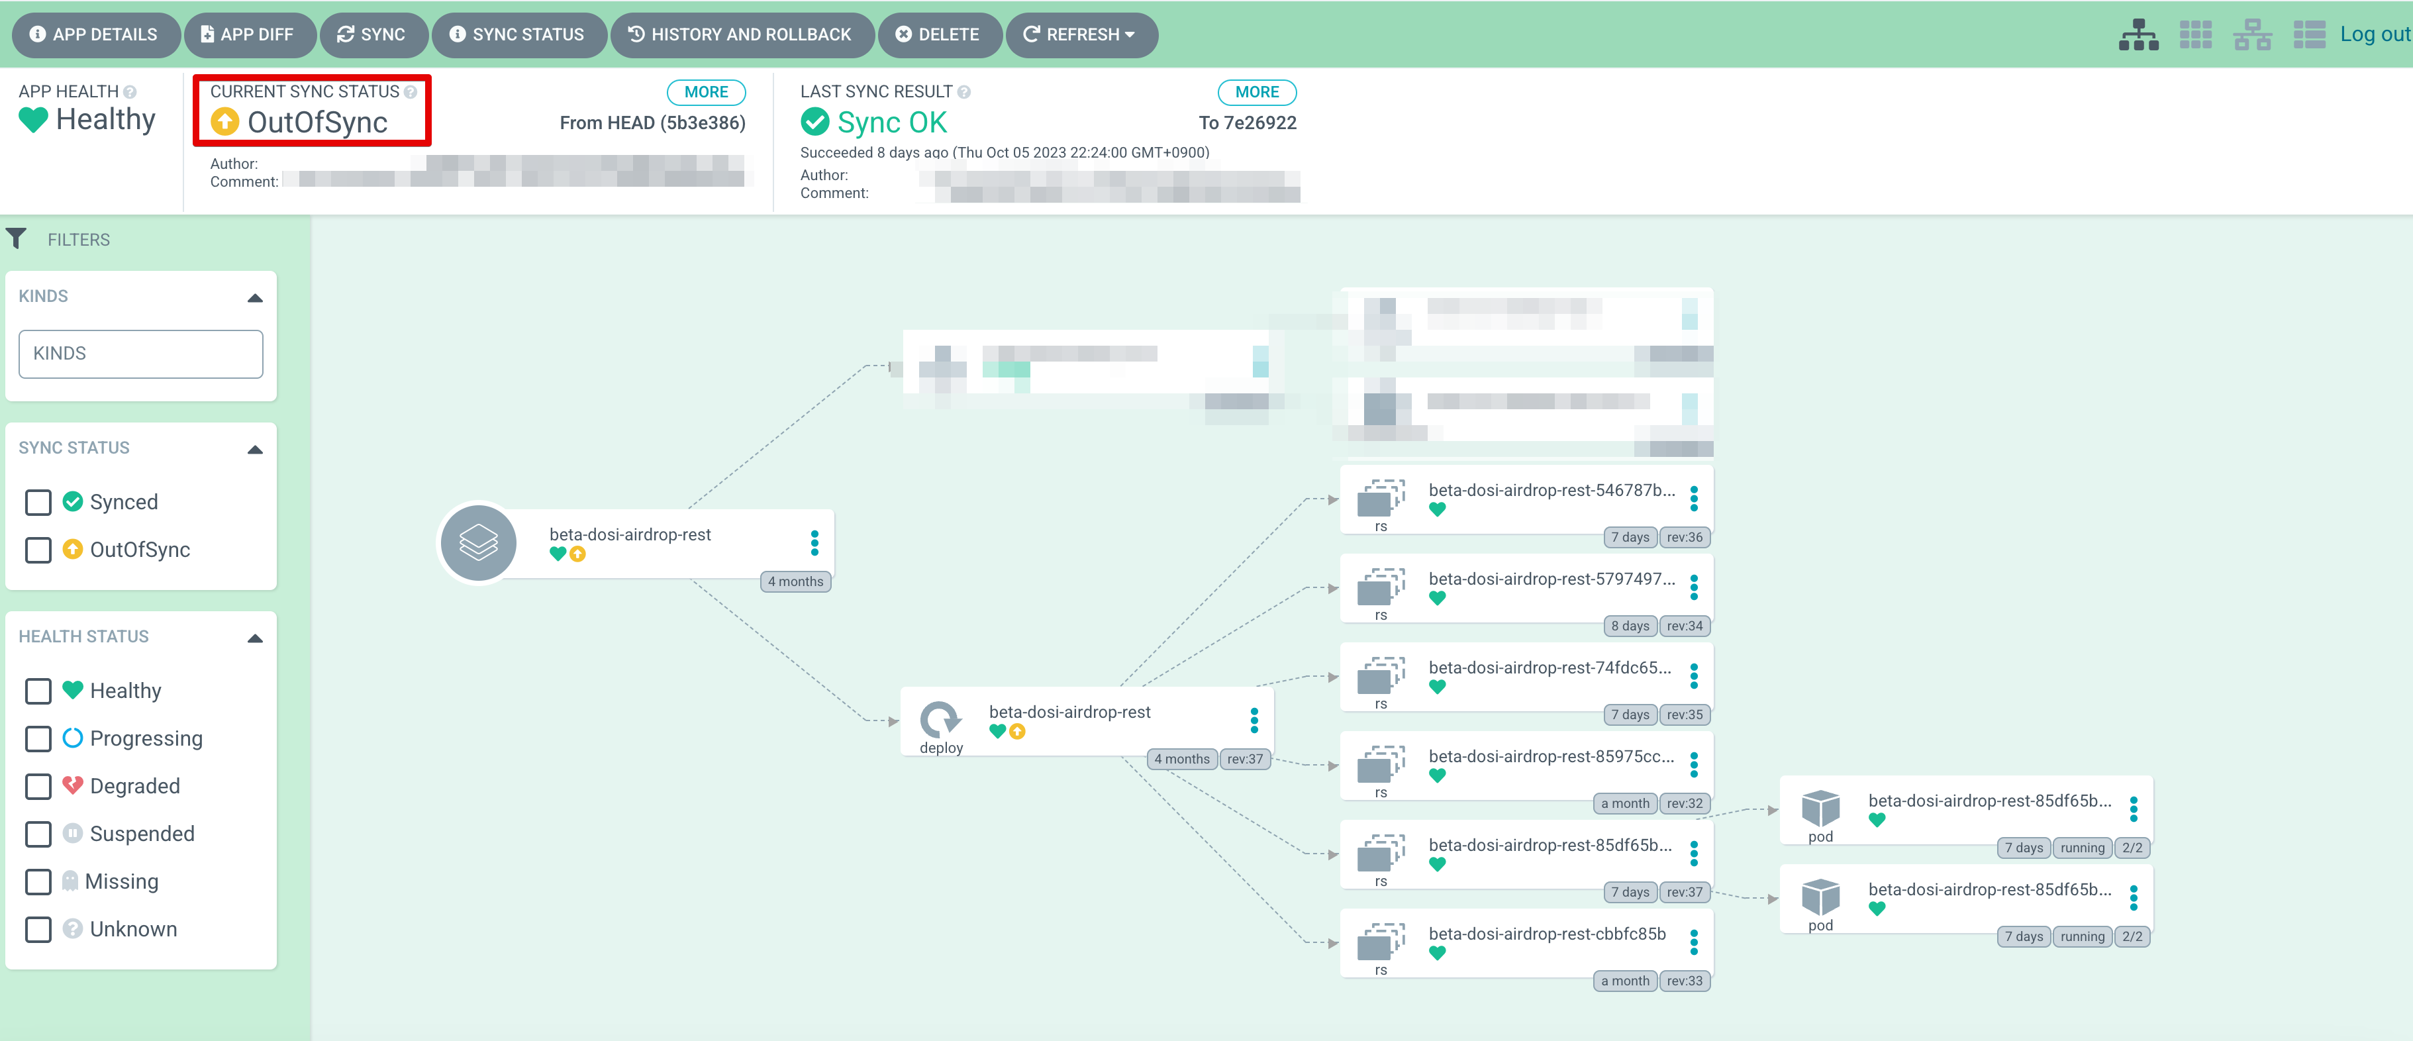The height and width of the screenshot is (1041, 2413).
Task: Click the 'Succeeded 8 days ago' timestamp text
Action: tap(1004, 152)
